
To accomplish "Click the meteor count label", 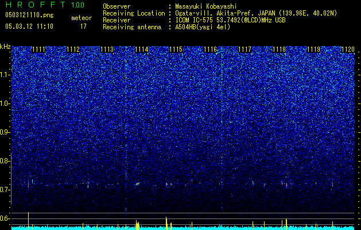I will pos(81,18).
